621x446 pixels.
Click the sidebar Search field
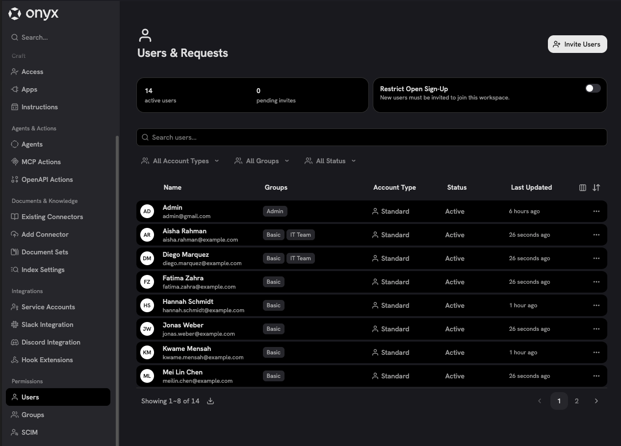58,37
